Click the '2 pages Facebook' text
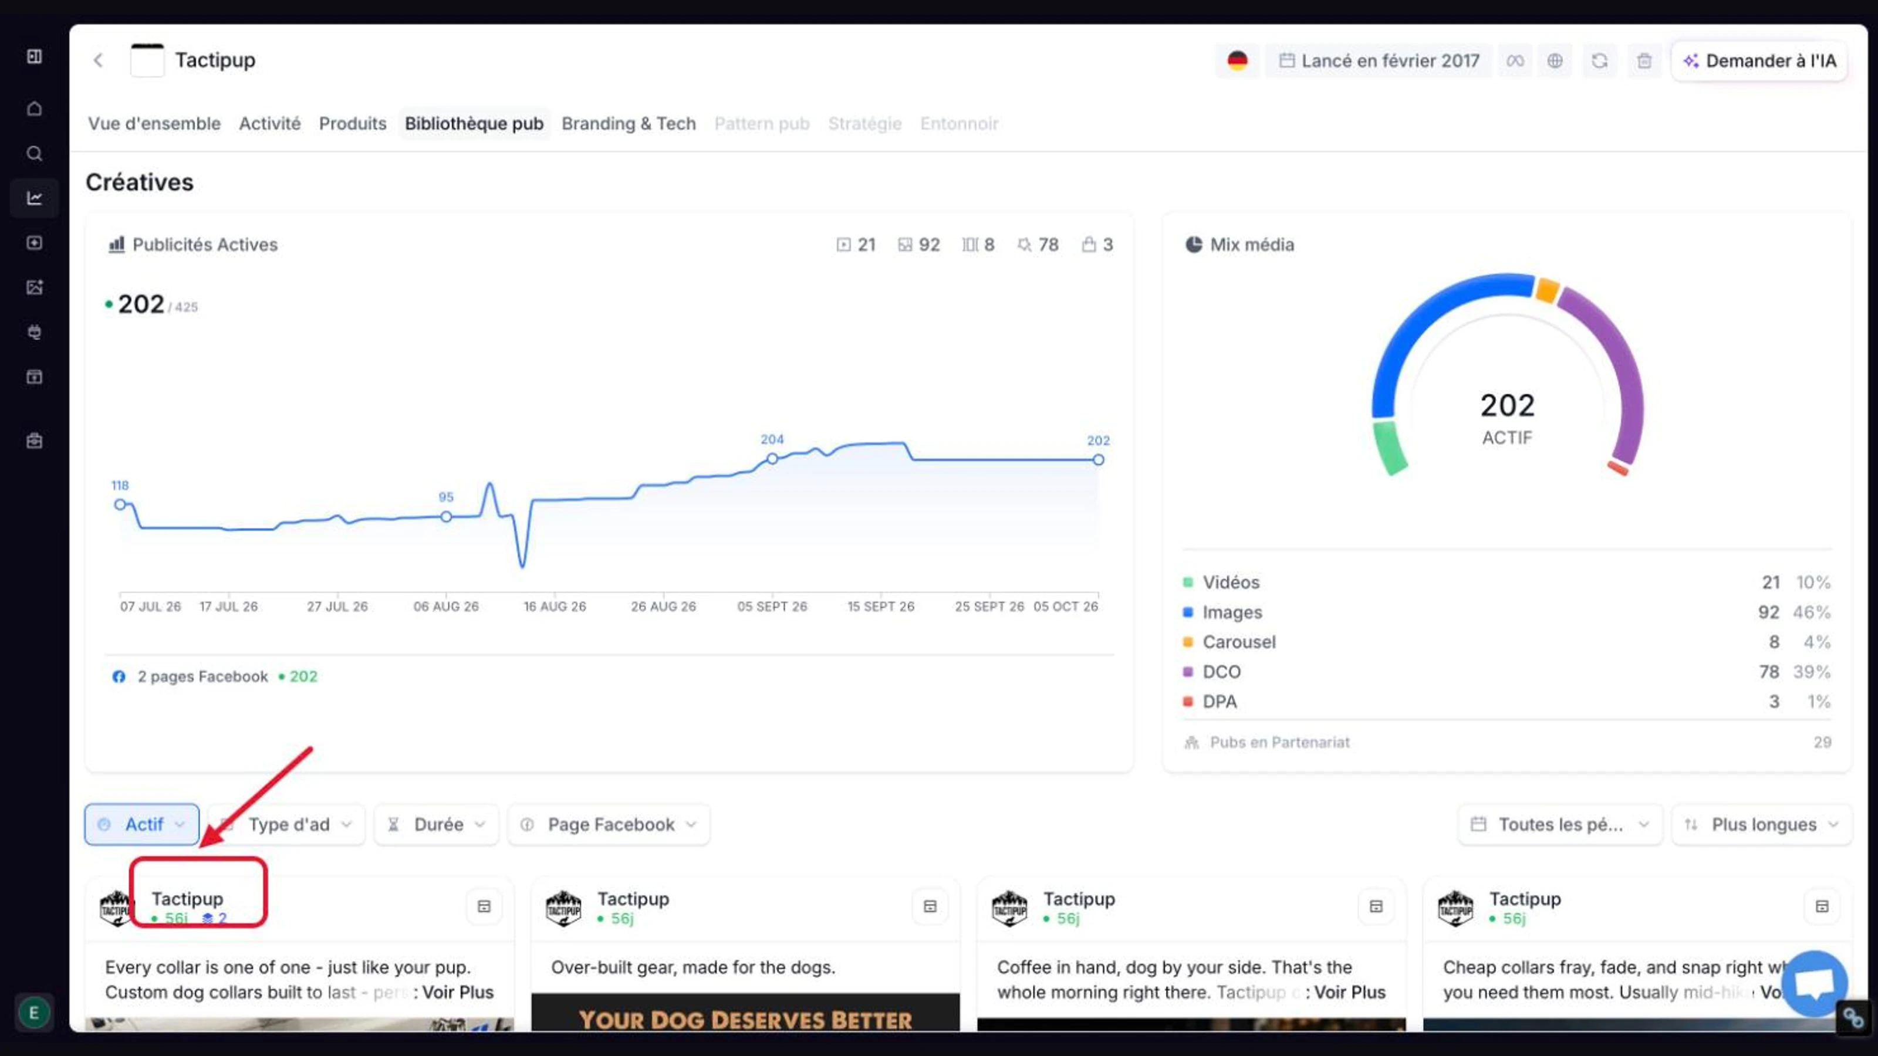1878x1056 pixels. click(202, 676)
